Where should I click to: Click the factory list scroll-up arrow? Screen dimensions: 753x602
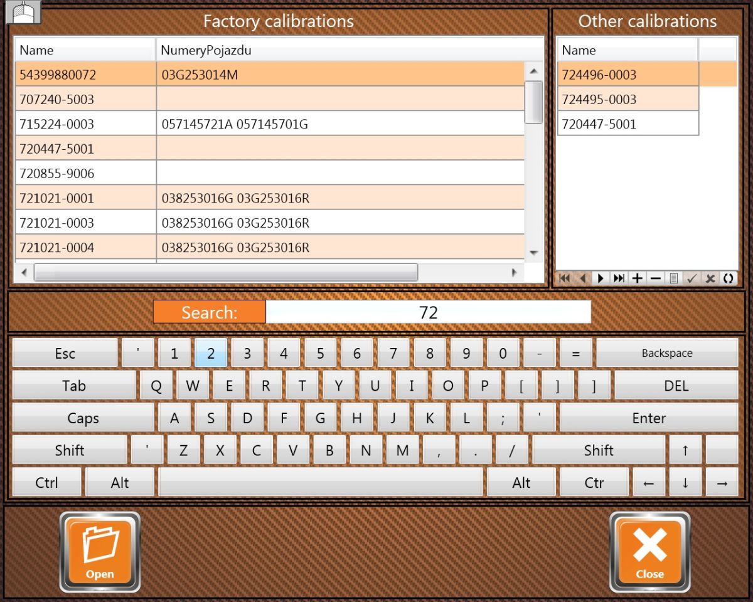click(x=533, y=71)
